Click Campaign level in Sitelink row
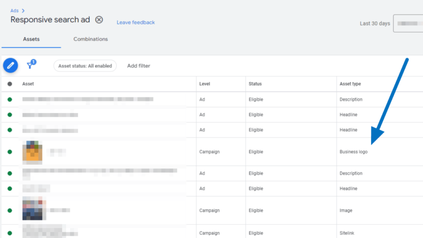This screenshot has height=238, width=423. coord(209,233)
